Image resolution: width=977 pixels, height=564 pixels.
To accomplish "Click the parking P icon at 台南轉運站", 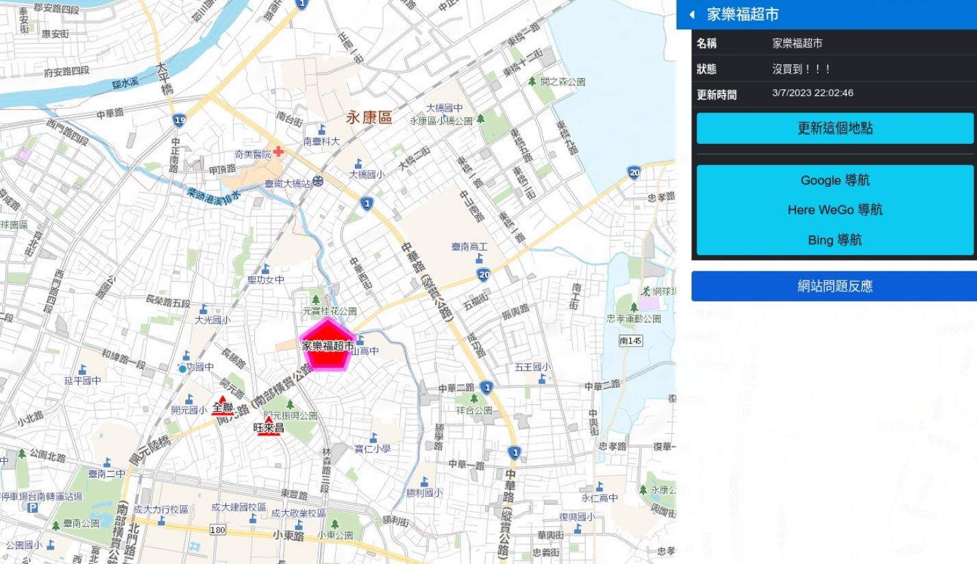I will (x=32, y=507).
